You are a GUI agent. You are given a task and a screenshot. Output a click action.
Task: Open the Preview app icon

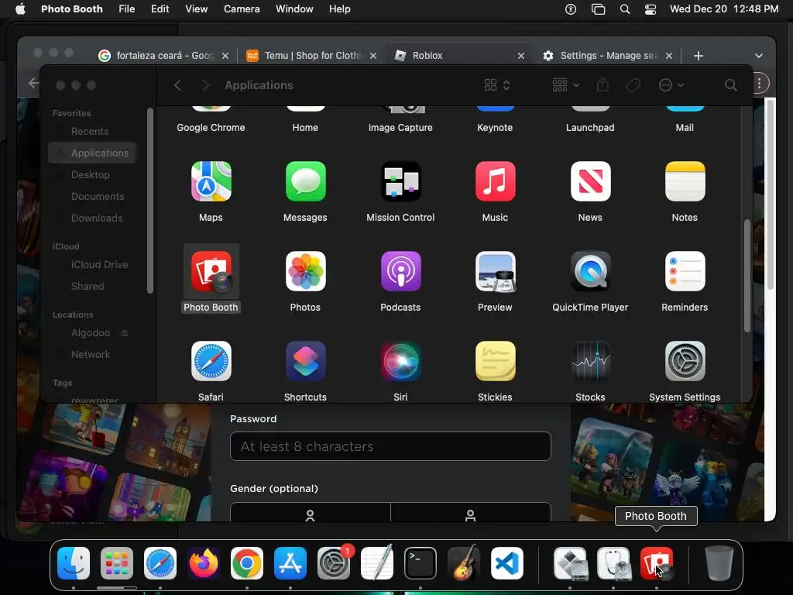[x=495, y=271]
